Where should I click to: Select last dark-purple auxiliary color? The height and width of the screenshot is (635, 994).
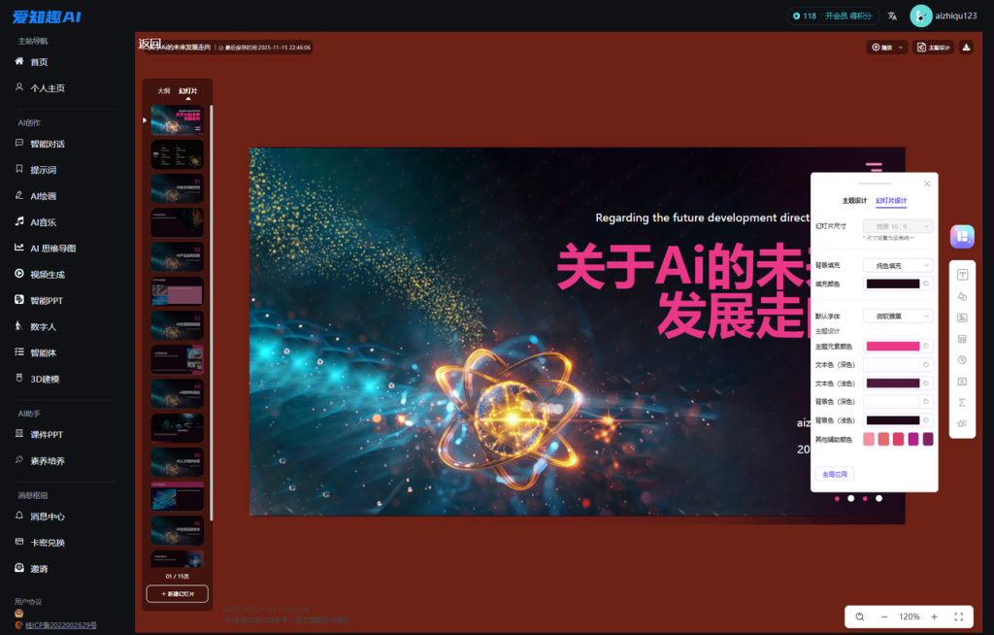coord(928,439)
